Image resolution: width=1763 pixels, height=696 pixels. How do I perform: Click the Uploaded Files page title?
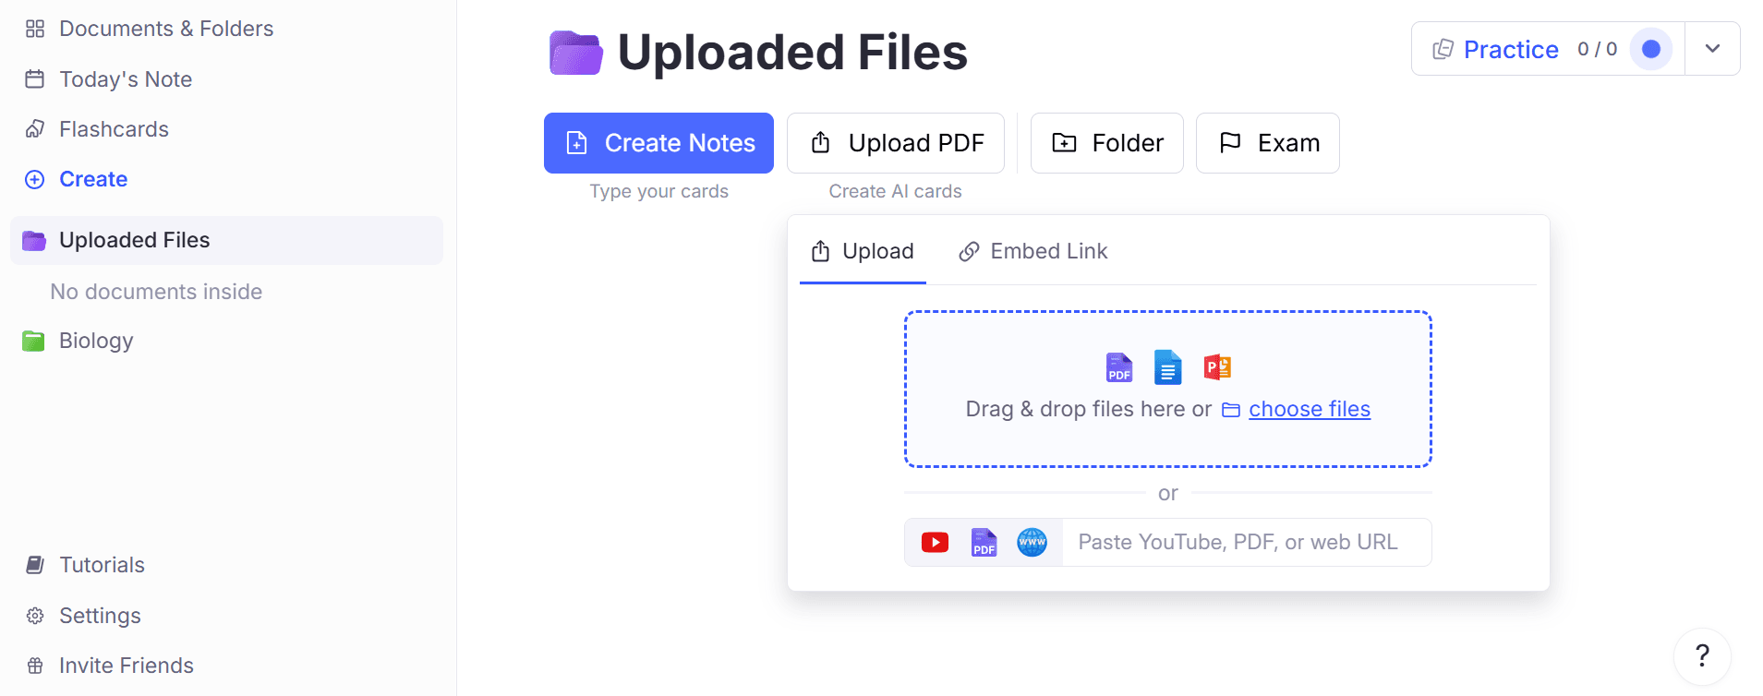point(792,53)
